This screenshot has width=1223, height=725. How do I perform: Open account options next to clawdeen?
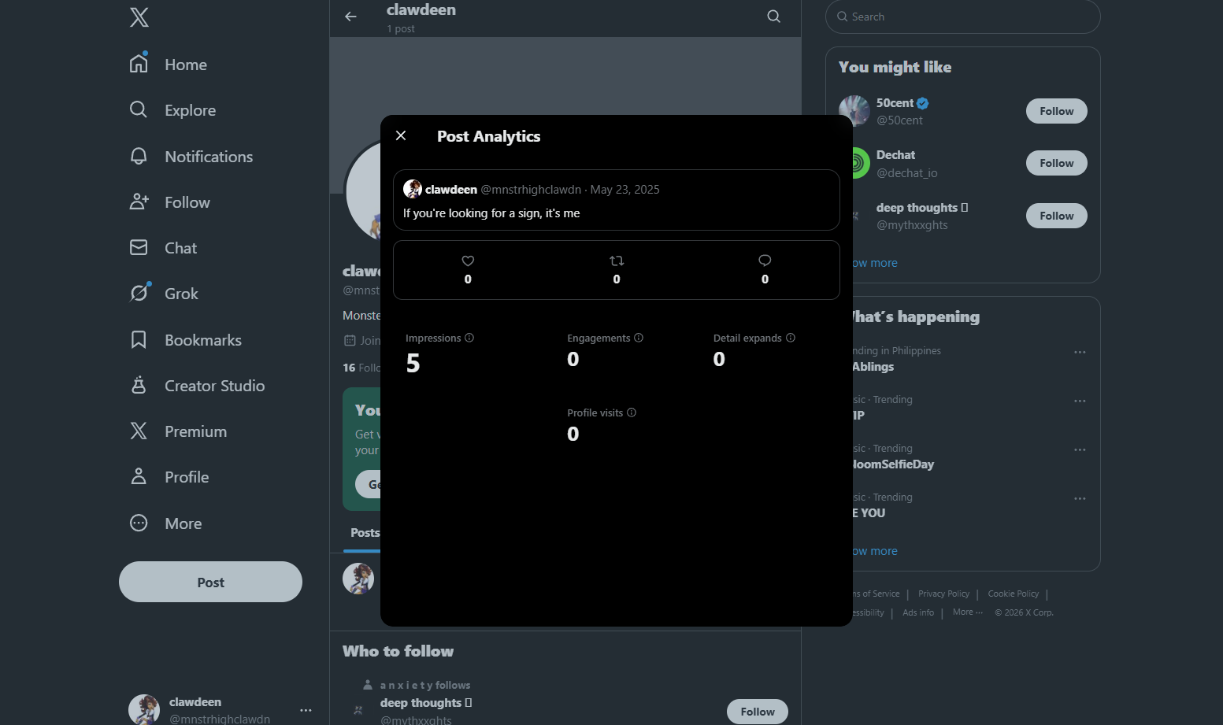(306, 710)
